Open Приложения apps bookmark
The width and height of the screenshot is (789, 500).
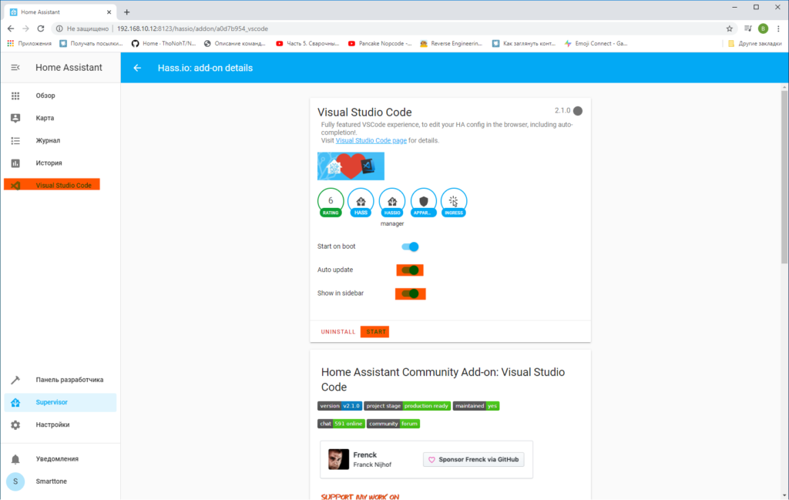pos(30,43)
